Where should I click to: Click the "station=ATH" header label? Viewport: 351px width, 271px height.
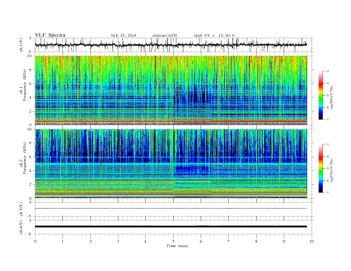point(164,35)
